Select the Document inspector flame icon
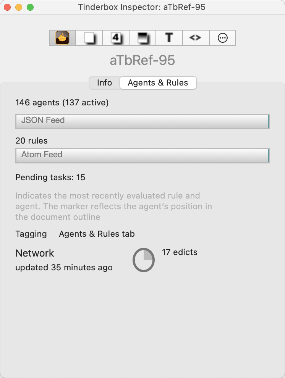 [x=62, y=38]
